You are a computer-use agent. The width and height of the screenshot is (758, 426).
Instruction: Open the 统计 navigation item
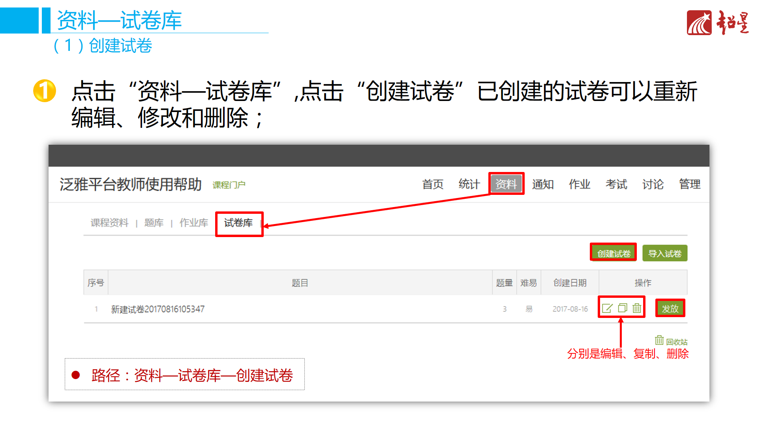coord(469,184)
